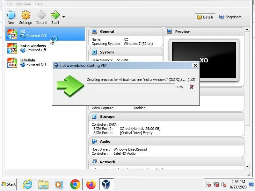Viewport: 255px width, 191px height.
Task: Click the Storage disk icon
Action: click(x=94, y=116)
